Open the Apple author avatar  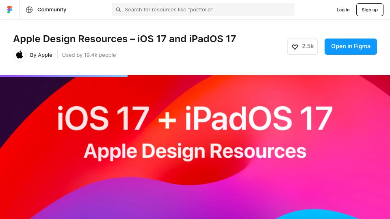(x=19, y=55)
